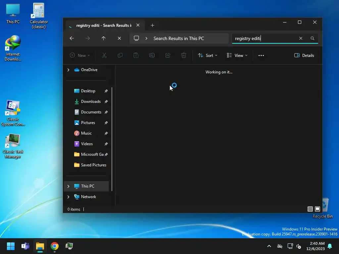Expand the Network tree node

[x=68, y=197]
